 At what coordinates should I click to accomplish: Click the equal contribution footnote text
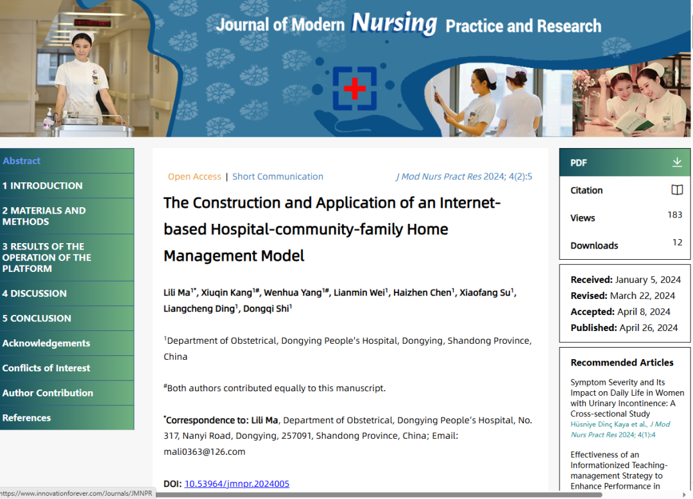click(275, 387)
